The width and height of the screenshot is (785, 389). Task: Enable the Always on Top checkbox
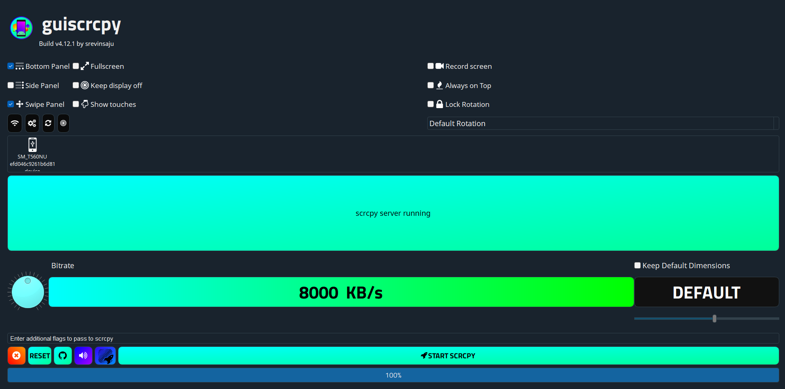pos(431,85)
